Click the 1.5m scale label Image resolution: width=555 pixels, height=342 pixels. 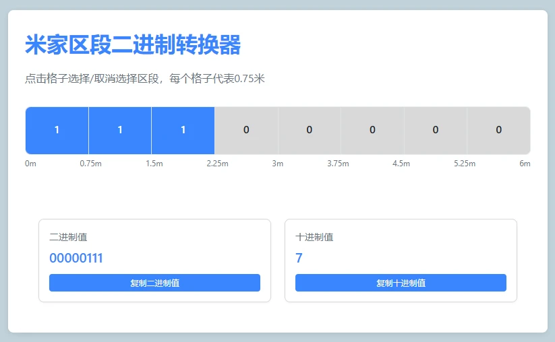[154, 164]
